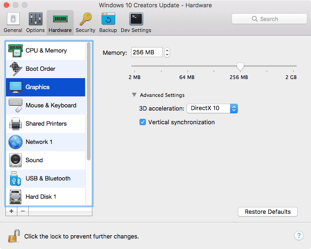
Task: Select Sound in the sidebar list
Action: coord(46,160)
